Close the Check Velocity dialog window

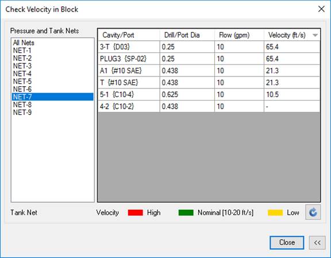tap(321, 9)
